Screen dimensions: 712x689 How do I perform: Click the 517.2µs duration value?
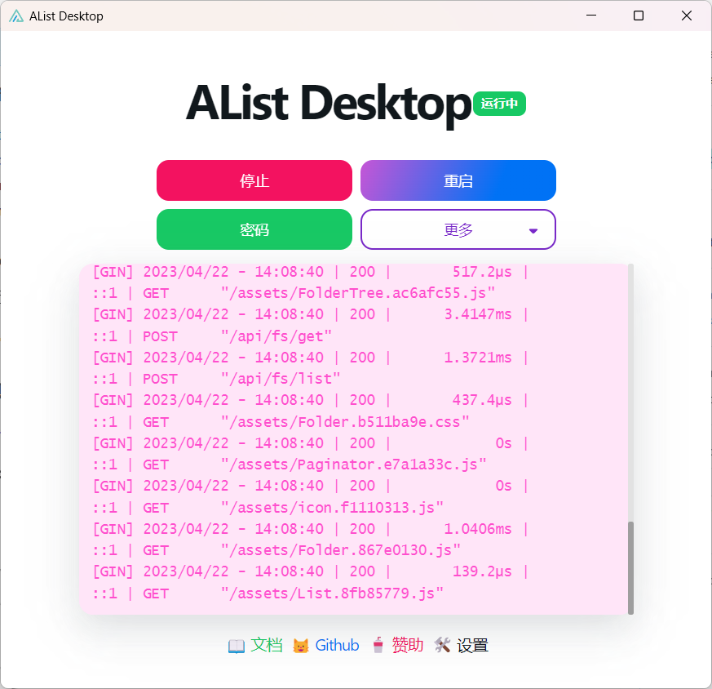coord(482,272)
